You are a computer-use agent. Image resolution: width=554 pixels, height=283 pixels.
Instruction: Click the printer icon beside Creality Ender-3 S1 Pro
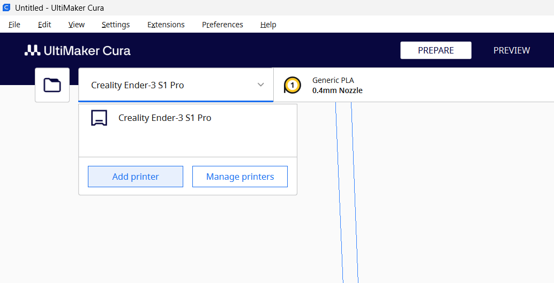99,118
